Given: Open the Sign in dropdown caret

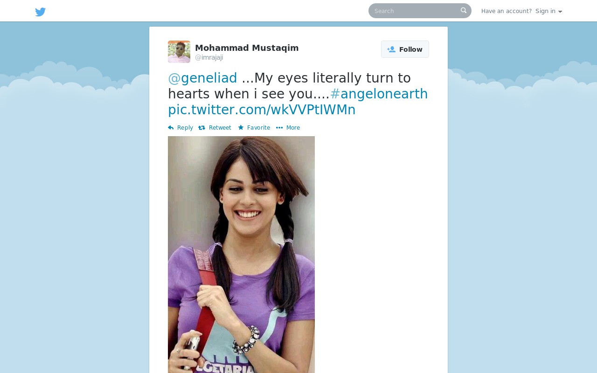Looking at the screenshot, I should (x=560, y=12).
